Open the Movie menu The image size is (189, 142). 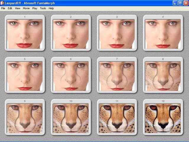(x=26, y=8)
